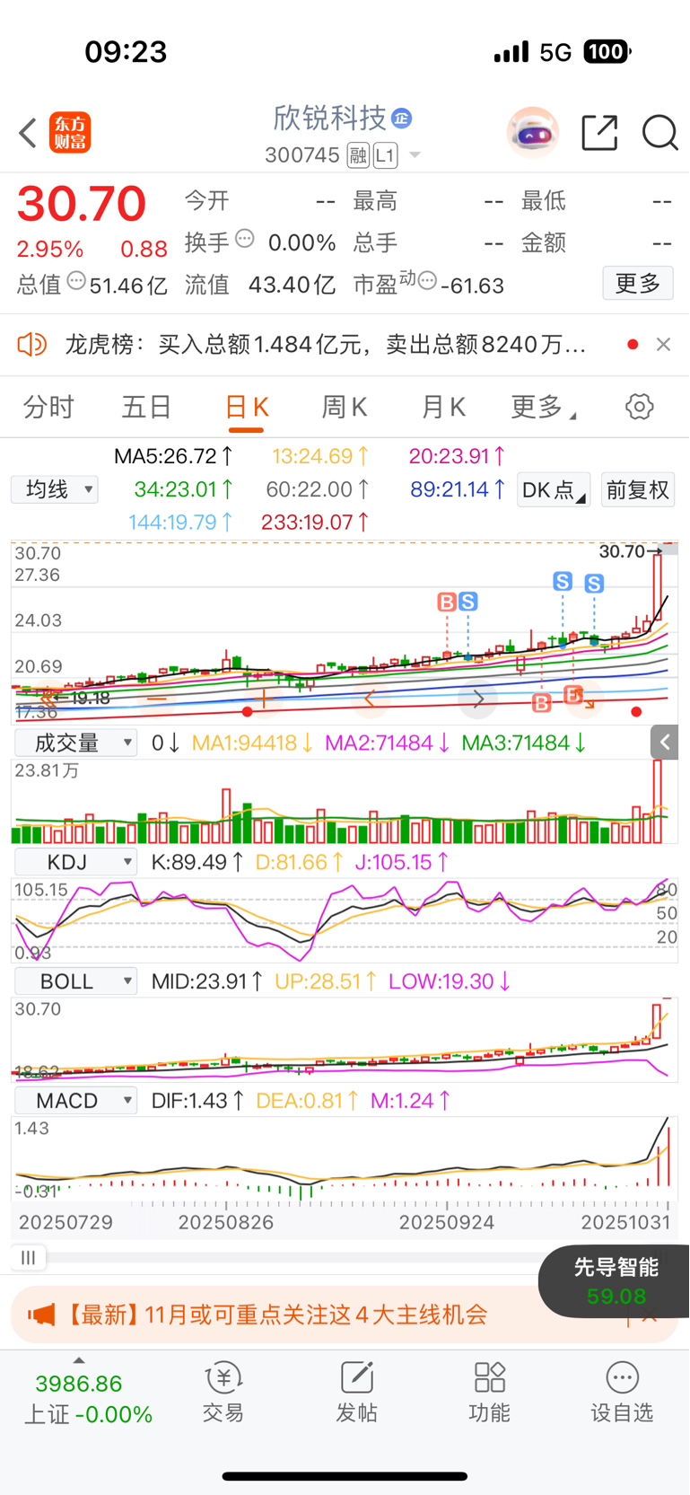Open chart settings gear icon

(639, 407)
